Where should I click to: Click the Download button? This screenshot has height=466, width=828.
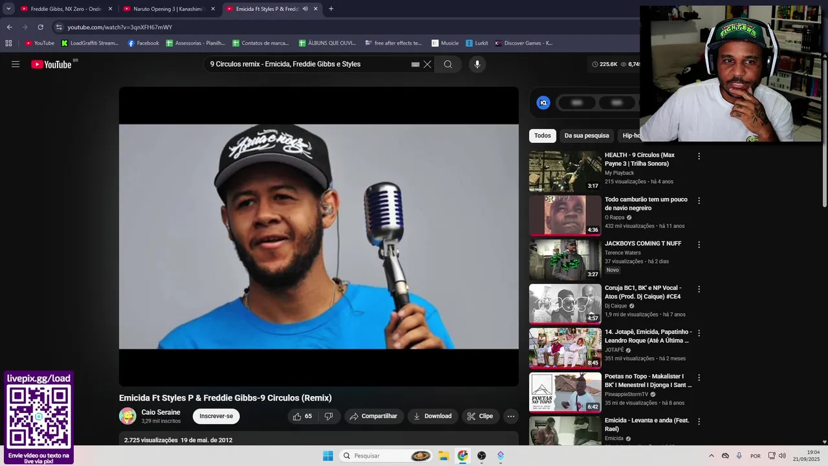pyautogui.click(x=433, y=416)
